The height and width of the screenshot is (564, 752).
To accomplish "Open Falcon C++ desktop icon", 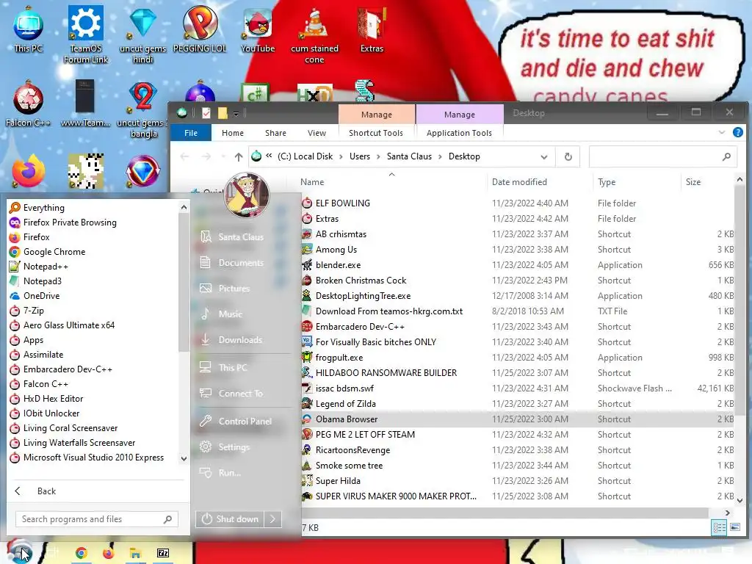I will point(28,104).
